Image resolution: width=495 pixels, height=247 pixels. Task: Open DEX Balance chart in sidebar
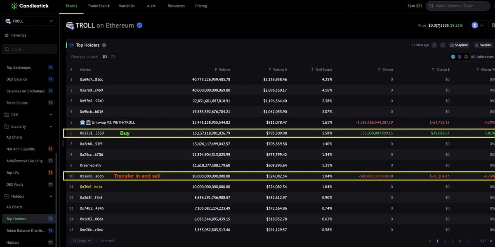(17, 79)
